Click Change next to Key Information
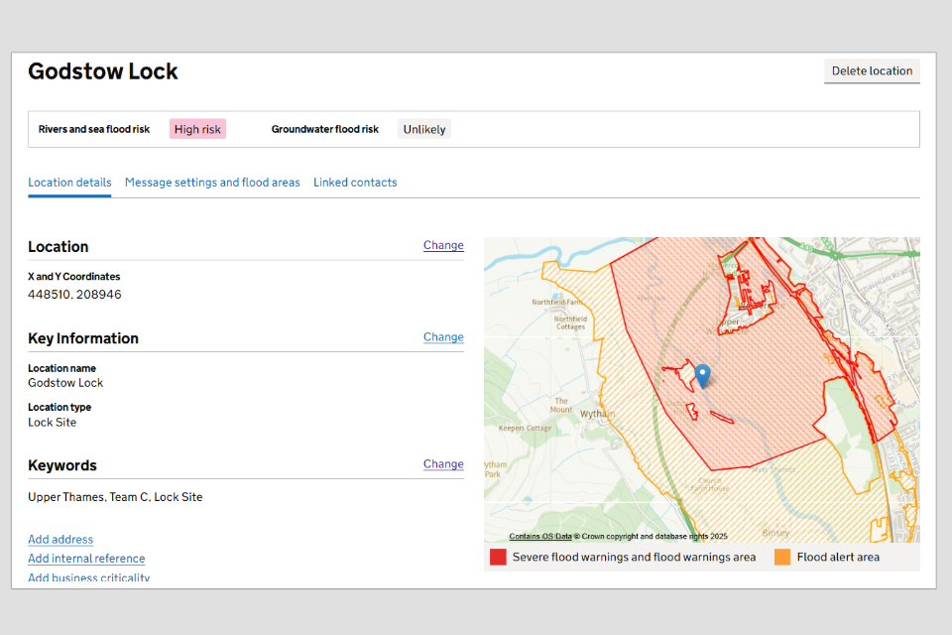952x635 pixels. click(x=443, y=337)
